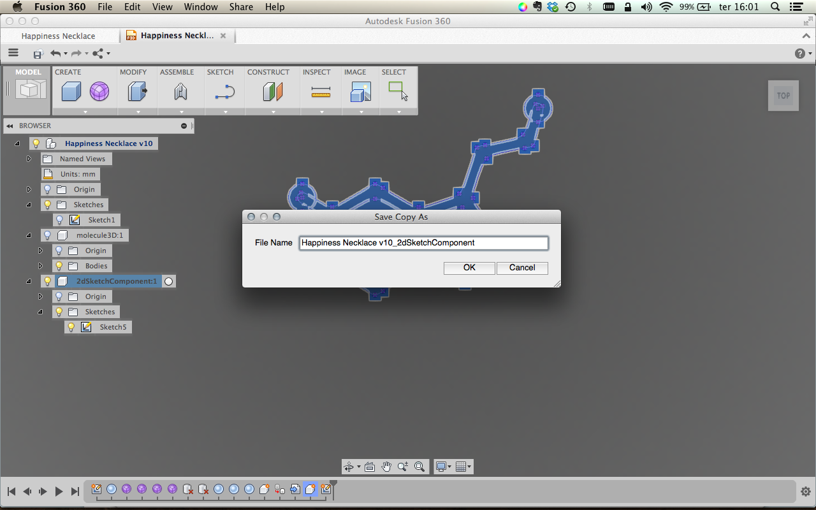Click Cancel in Save Copy As dialog
The width and height of the screenshot is (816, 510).
(522, 268)
